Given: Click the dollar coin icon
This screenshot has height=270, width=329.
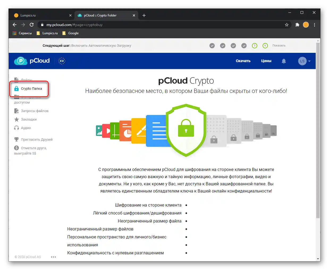Looking at the screenshot, I should 16,148.
